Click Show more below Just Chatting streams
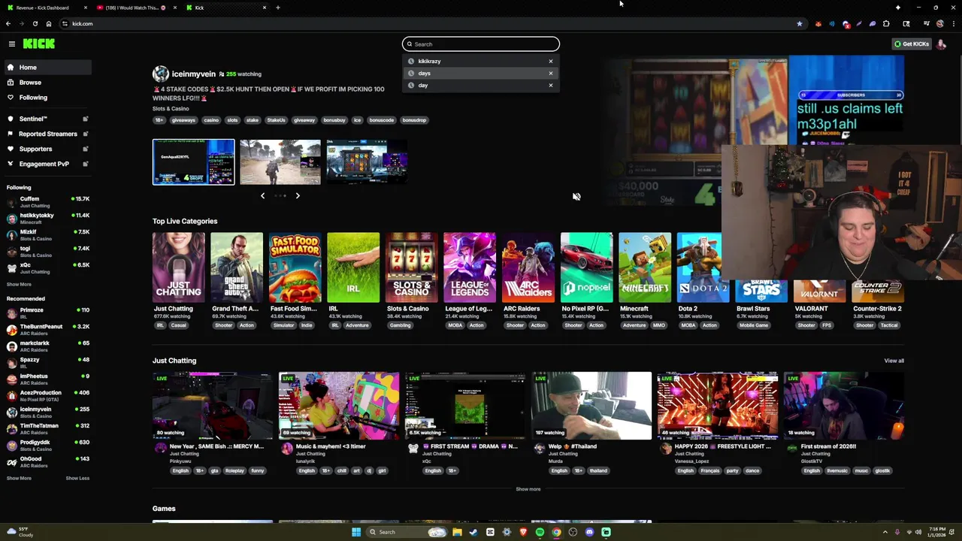Screen dimensions: 962x541 pos(528,489)
